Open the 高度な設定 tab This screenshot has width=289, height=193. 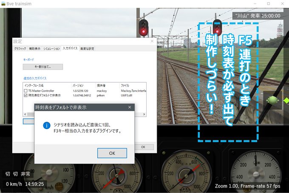coord(87,49)
